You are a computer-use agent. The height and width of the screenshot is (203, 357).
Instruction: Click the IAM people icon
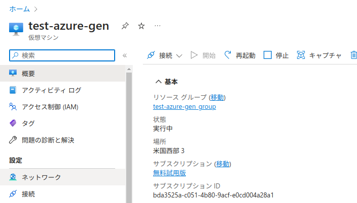click(x=13, y=106)
